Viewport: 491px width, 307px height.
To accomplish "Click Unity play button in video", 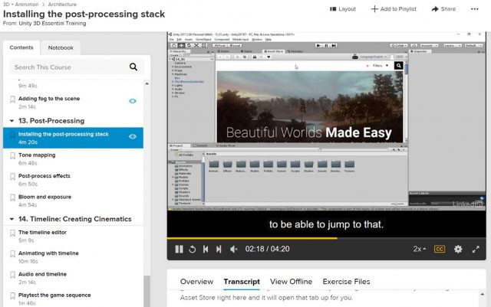I will (318, 46).
